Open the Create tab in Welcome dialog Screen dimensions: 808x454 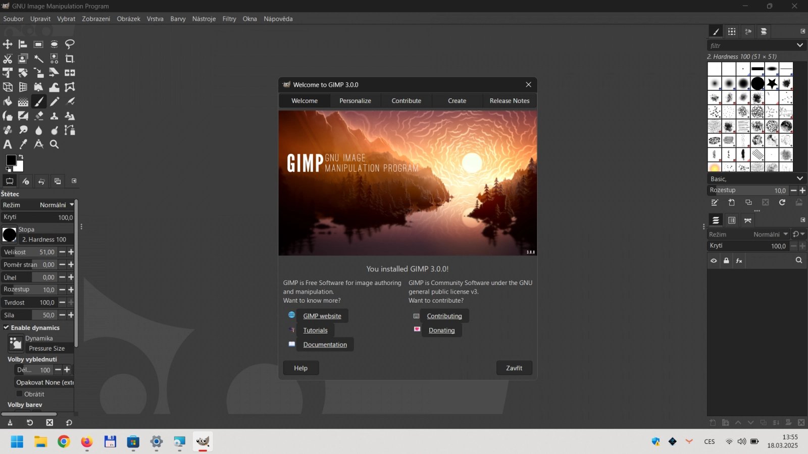[457, 101]
